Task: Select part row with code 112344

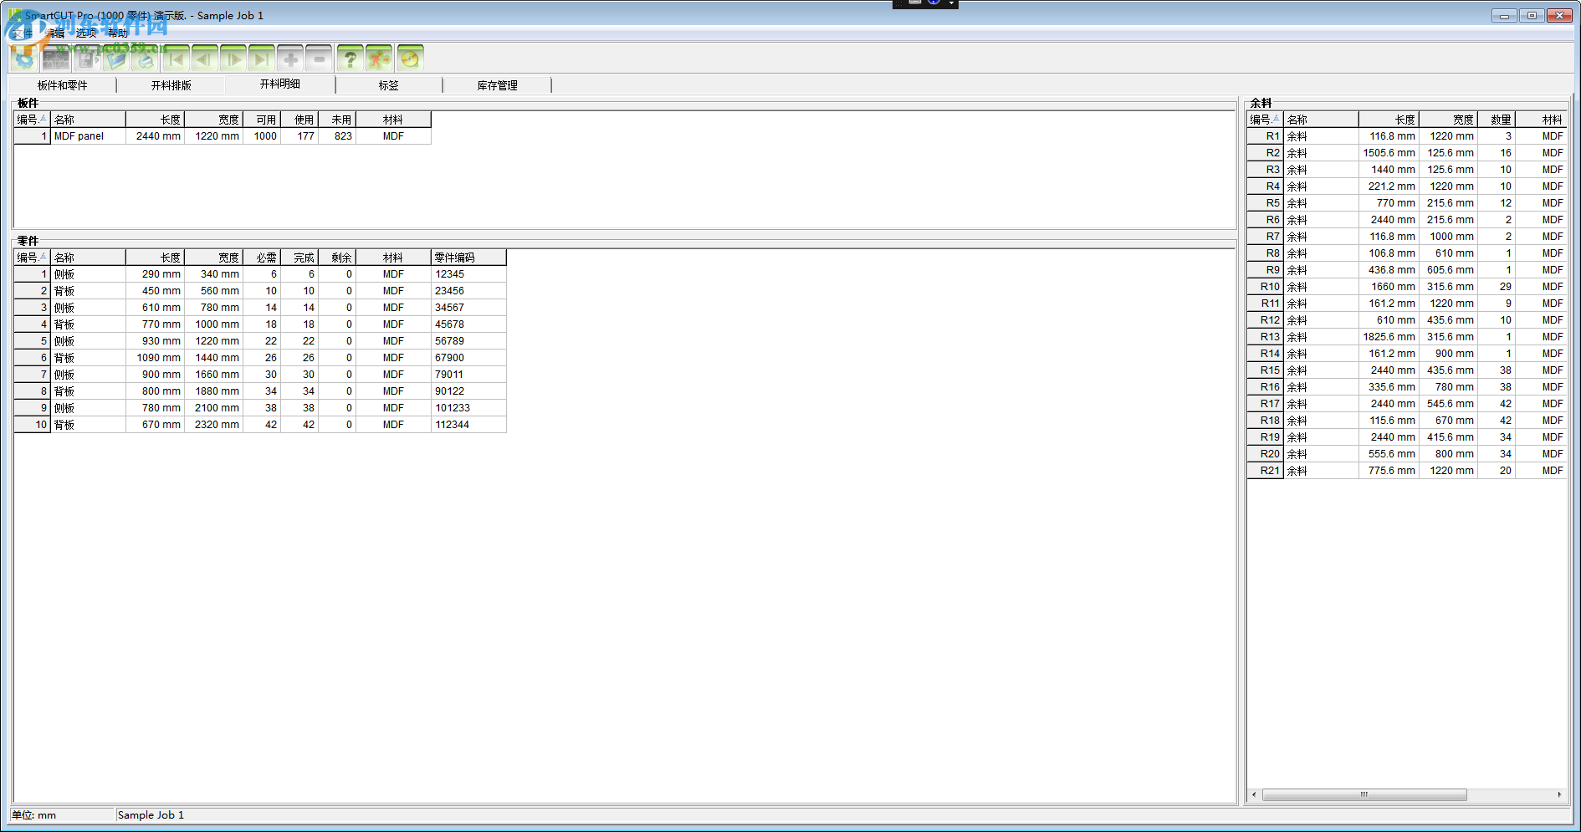Action: [x=260, y=425]
